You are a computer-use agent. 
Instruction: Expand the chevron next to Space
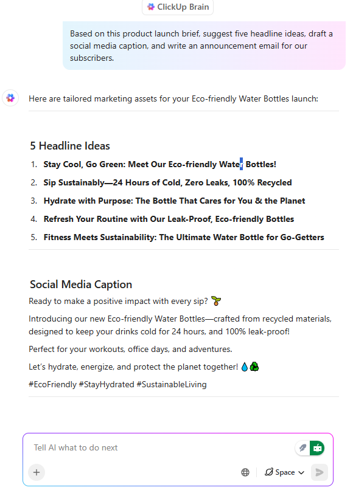(301, 473)
